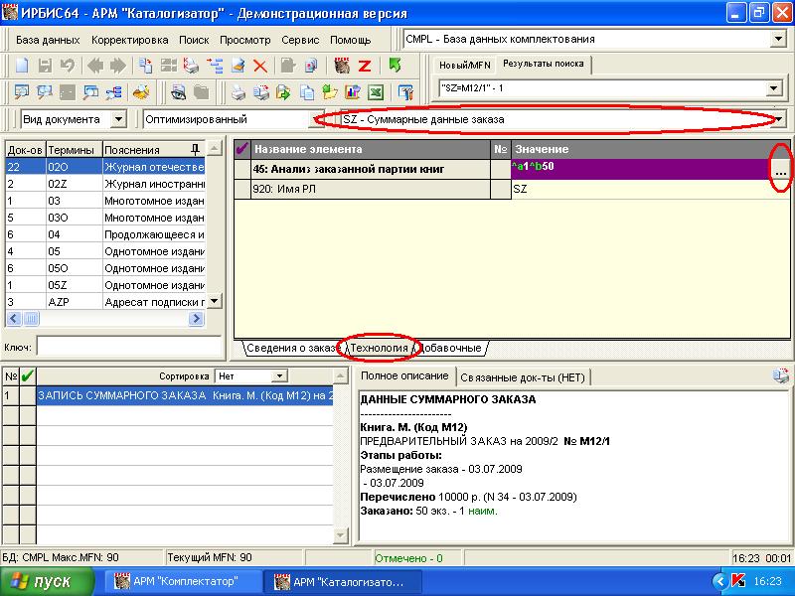Open the worksheet dropdown showing SZ summary order
Screen dimensions: 795x596
click(777, 119)
